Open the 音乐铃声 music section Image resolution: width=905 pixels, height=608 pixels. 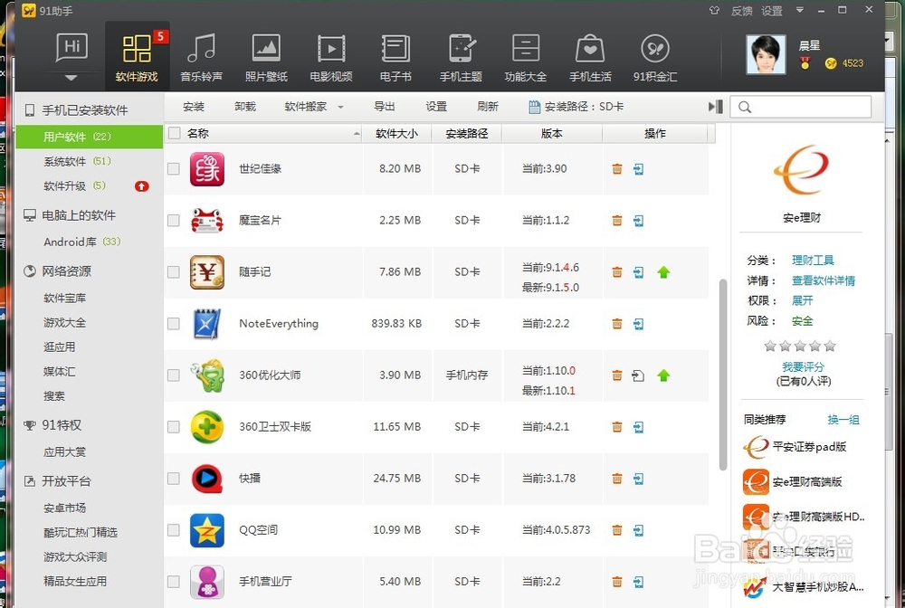(202, 57)
